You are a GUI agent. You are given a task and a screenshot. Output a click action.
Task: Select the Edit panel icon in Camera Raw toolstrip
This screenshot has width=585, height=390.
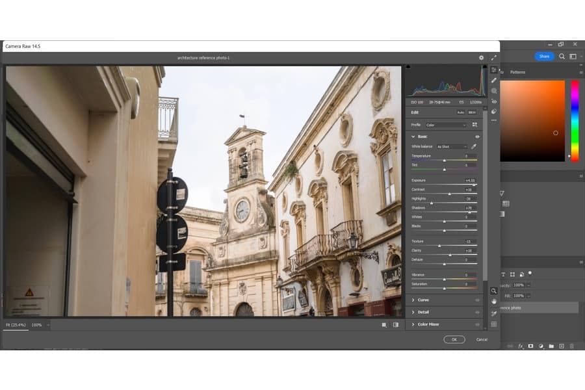pos(494,70)
